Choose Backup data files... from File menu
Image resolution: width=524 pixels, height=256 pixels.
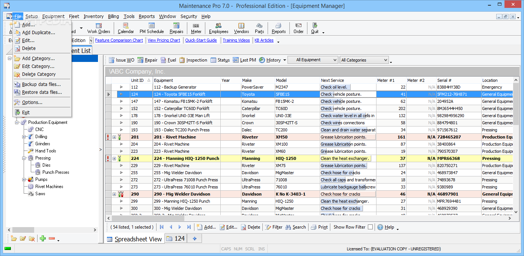click(42, 84)
